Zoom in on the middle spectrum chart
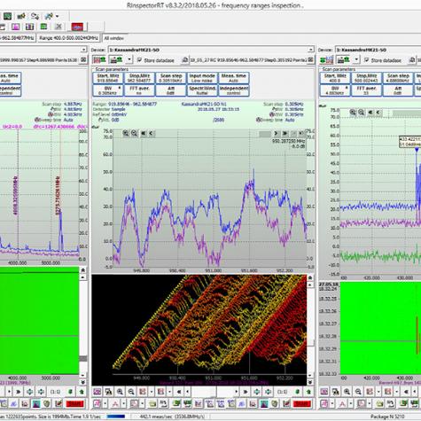This screenshot has width=421, height=421. coord(126,133)
